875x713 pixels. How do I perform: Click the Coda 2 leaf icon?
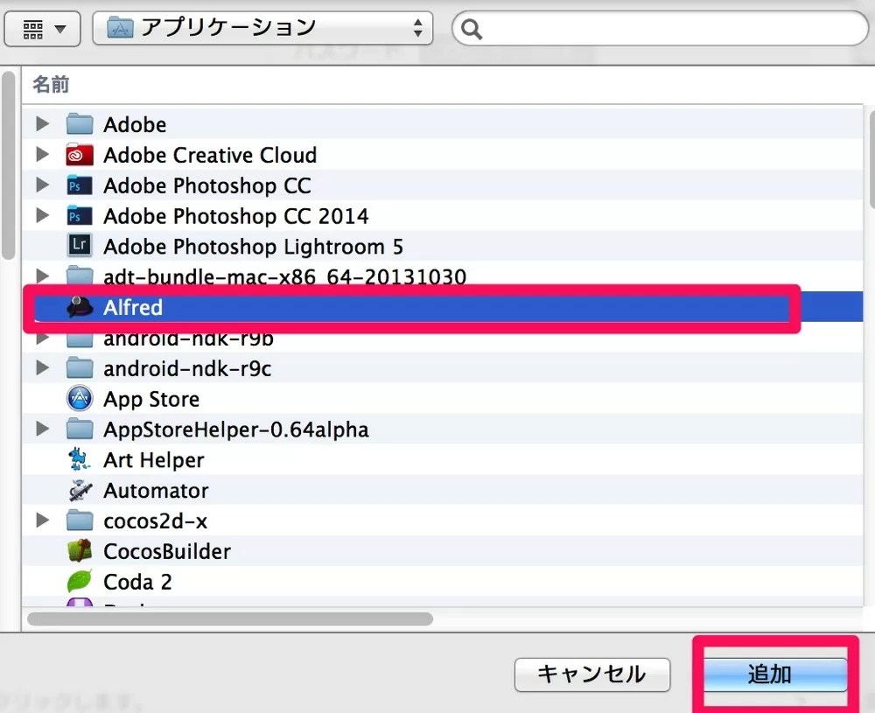click(x=80, y=581)
